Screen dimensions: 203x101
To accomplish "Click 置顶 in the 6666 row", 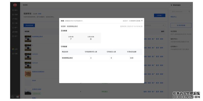I will tap(157, 83).
